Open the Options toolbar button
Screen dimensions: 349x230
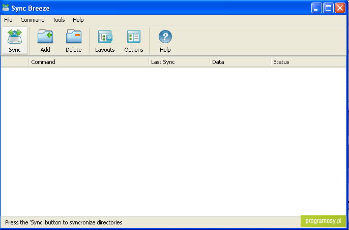point(133,41)
